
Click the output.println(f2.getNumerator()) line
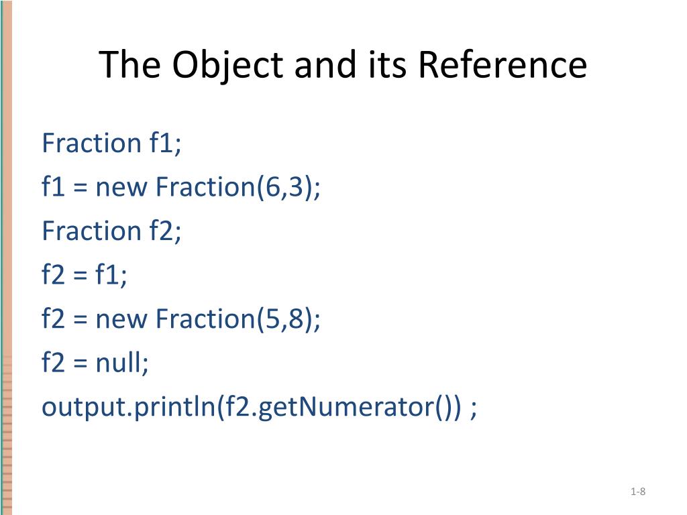tap(259, 407)
